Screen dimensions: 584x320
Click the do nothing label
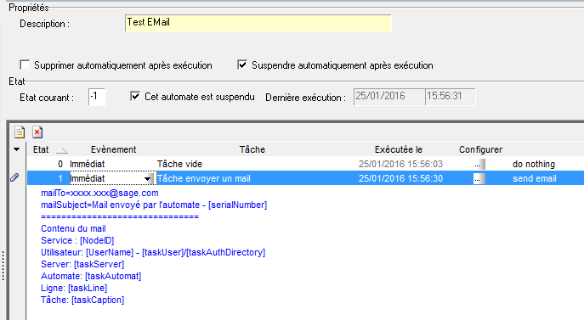534,164
